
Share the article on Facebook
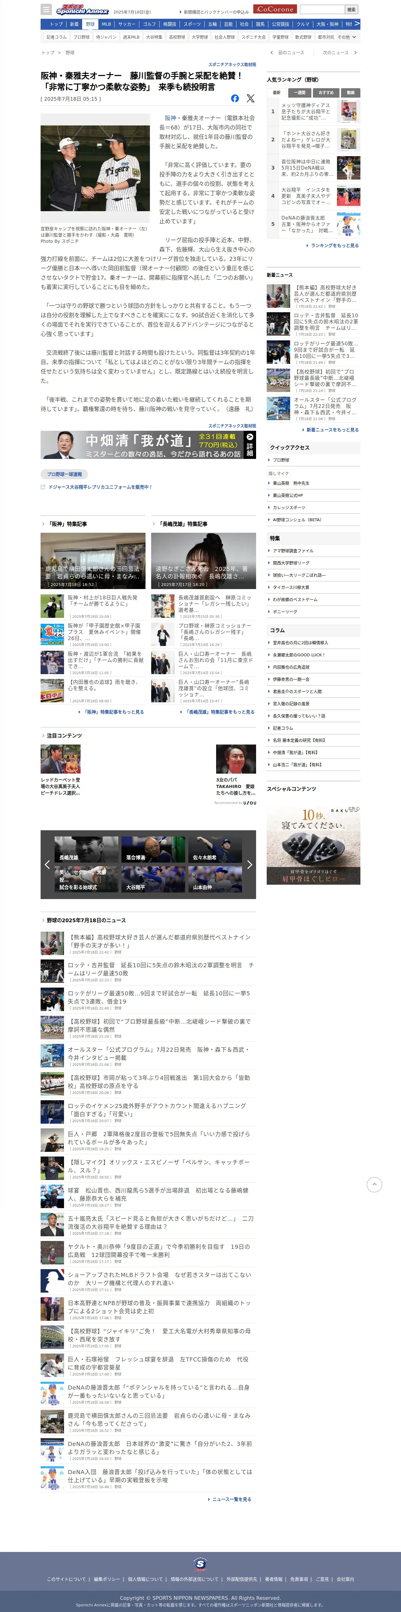point(235,98)
